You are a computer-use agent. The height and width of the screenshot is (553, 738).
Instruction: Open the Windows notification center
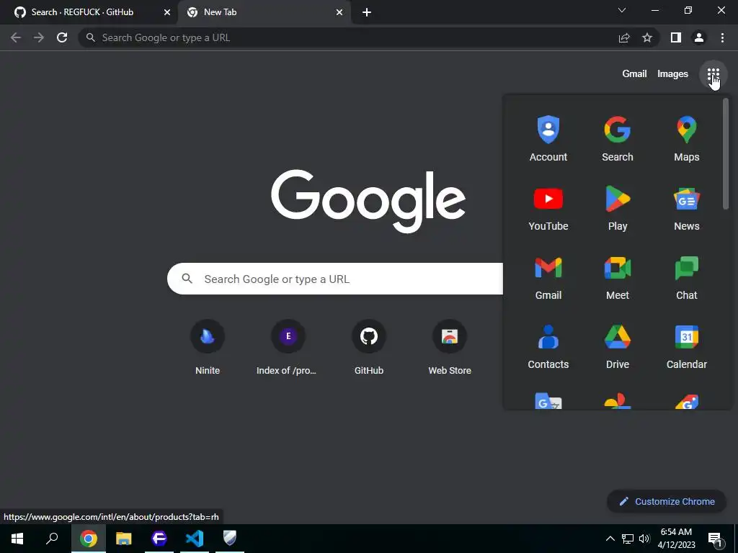click(716, 539)
